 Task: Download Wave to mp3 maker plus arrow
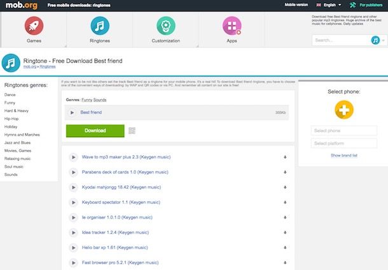coord(285,157)
